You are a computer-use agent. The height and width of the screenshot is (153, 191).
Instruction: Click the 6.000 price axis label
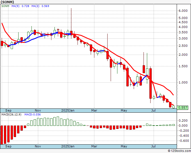183,11
